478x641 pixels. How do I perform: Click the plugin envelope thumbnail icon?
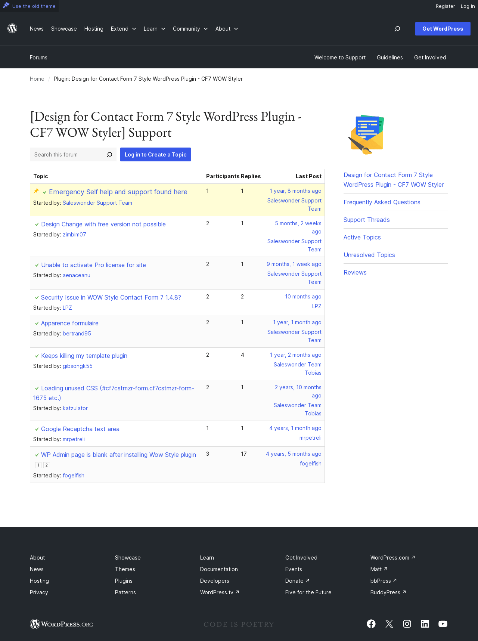pos(367,135)
